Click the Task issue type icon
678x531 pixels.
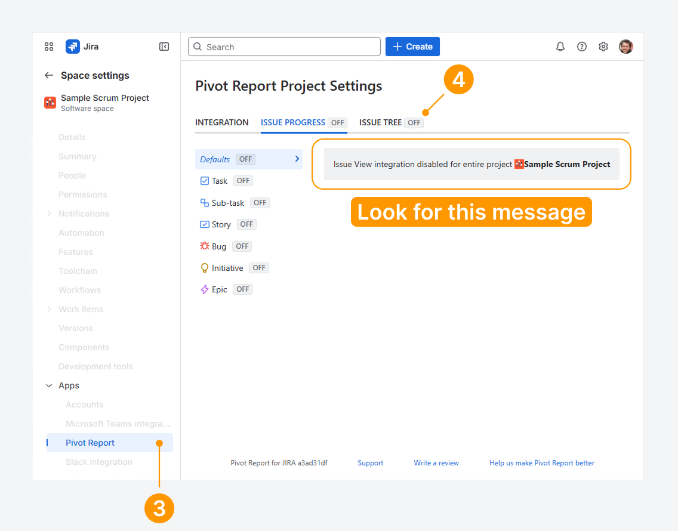tap(205, 181)
